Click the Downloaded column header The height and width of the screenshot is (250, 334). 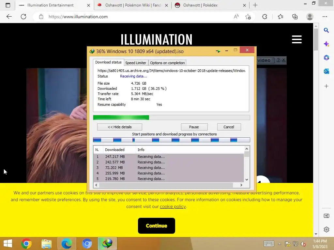(x=119, y=150)
